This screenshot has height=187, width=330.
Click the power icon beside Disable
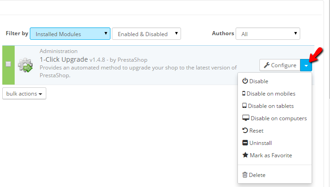(x=245, y=81)
